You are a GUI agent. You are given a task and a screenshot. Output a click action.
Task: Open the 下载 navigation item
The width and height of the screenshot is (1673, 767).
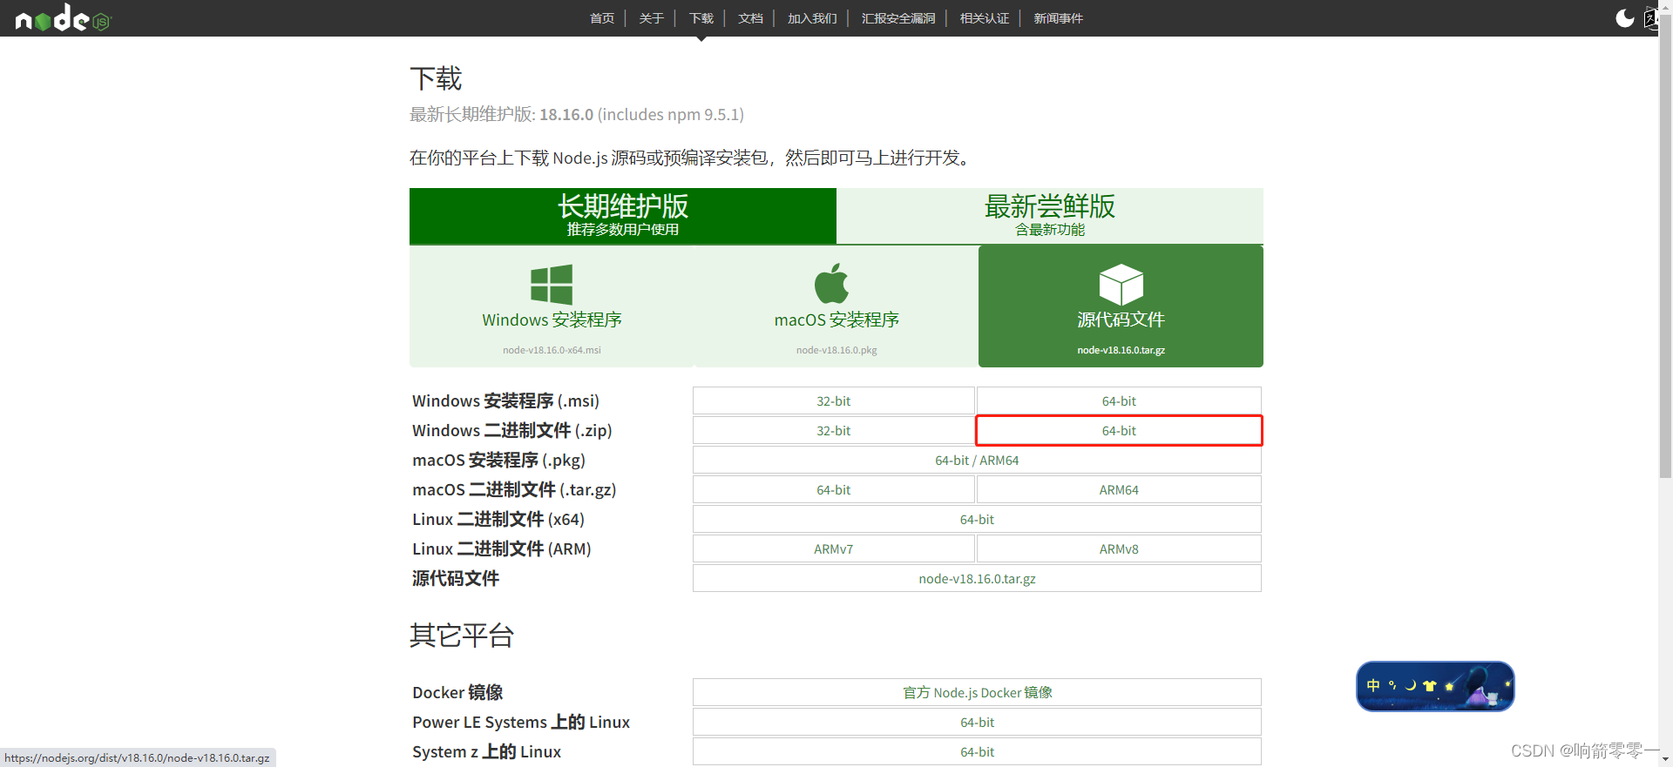tap(701, 18)
